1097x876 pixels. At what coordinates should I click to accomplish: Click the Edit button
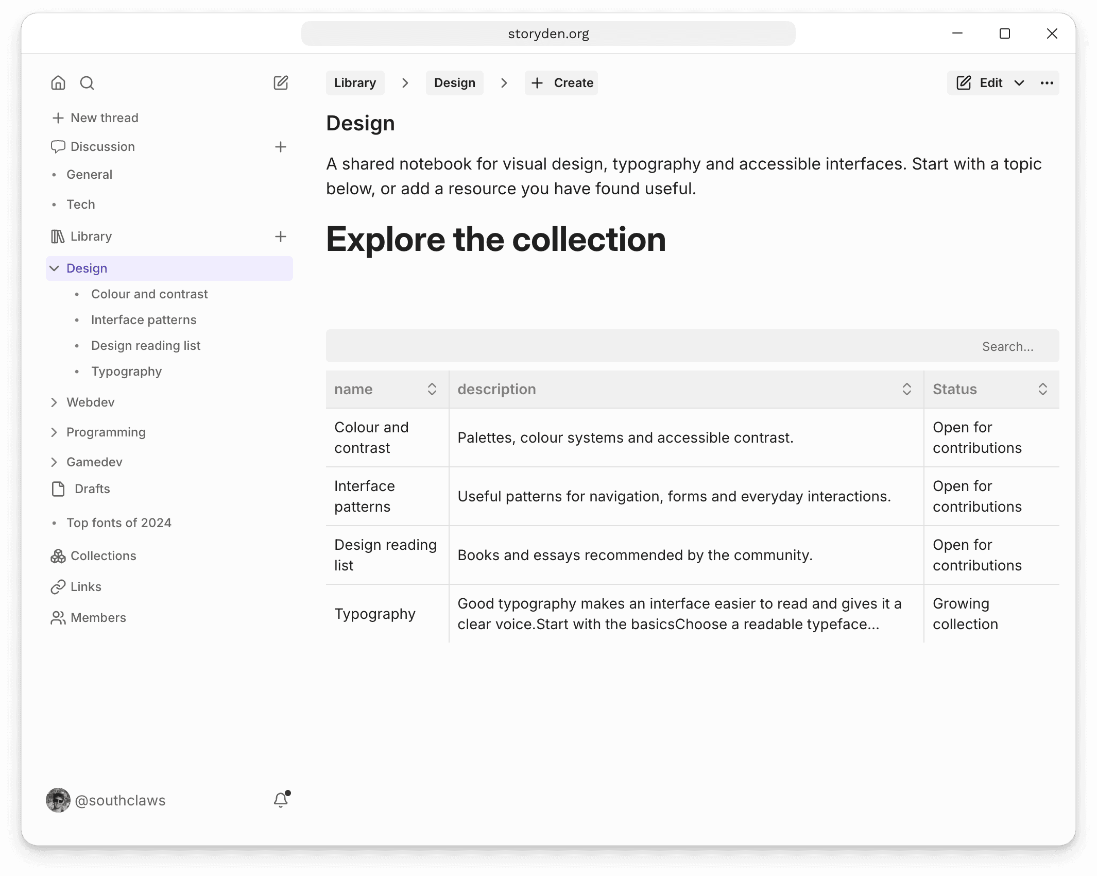coord(979,83)
